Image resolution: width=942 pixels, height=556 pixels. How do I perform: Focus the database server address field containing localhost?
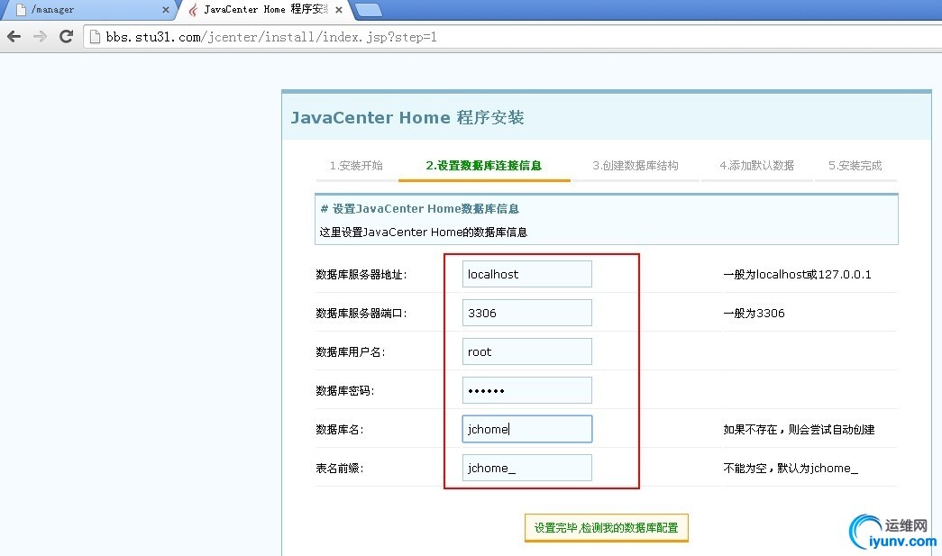[x=526, y=275]
